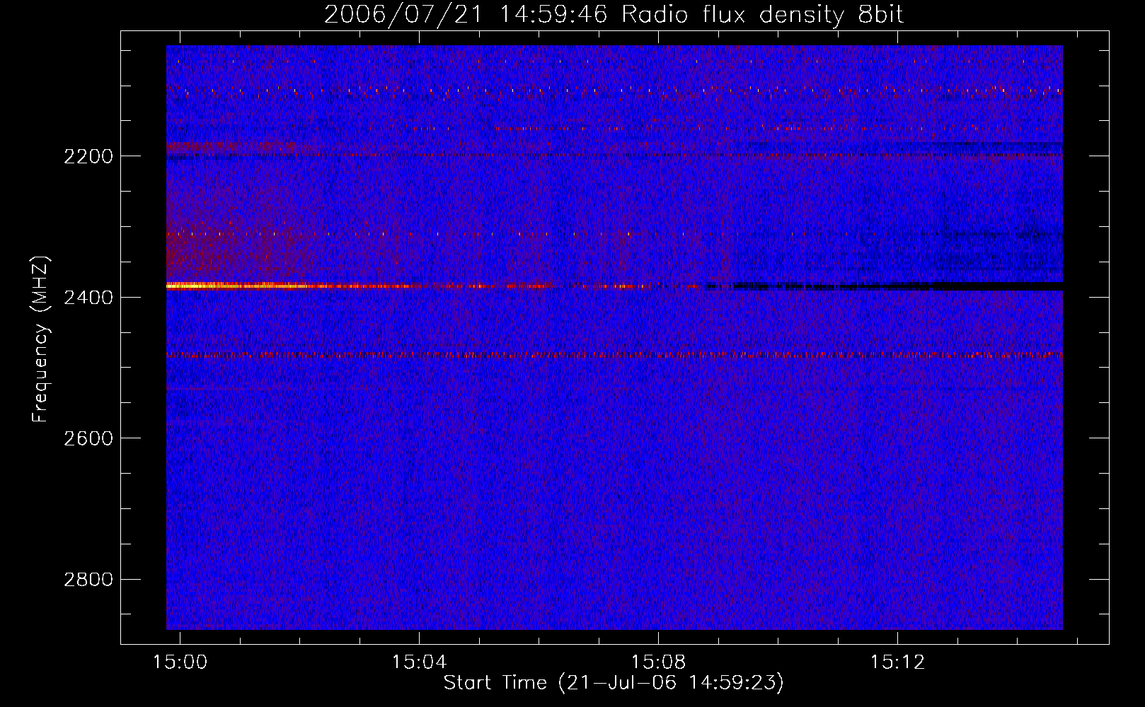Select the 'Start Time (21-Jul-06 14:59:23)' axis label
Screen dimensions: 1145x707
[614, 683]
